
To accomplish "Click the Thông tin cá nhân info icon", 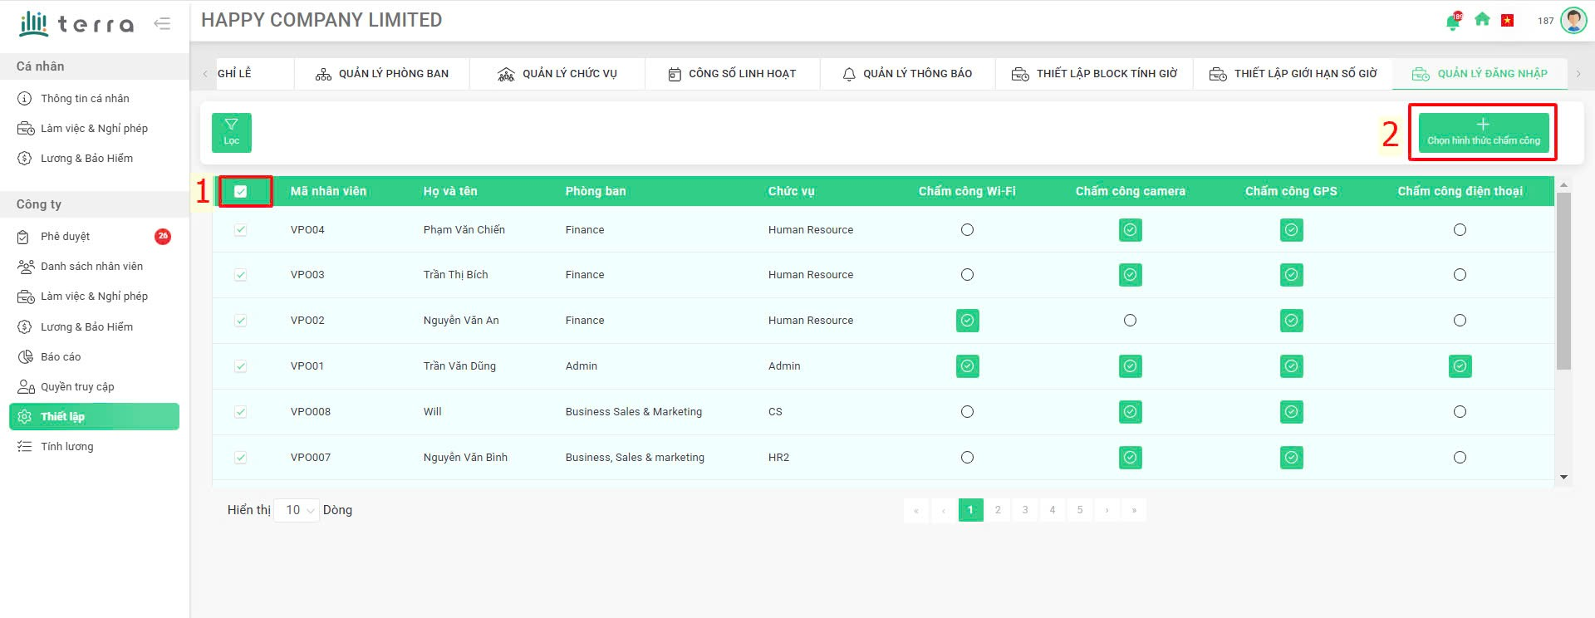I will 25,99.
